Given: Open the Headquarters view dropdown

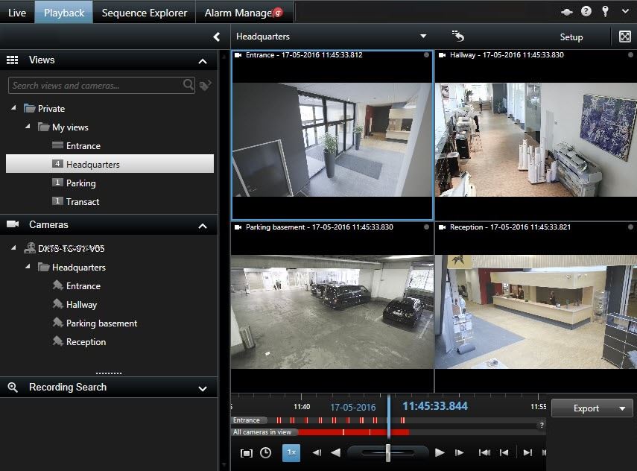Looking at the screenshot, I should point(423,37).
